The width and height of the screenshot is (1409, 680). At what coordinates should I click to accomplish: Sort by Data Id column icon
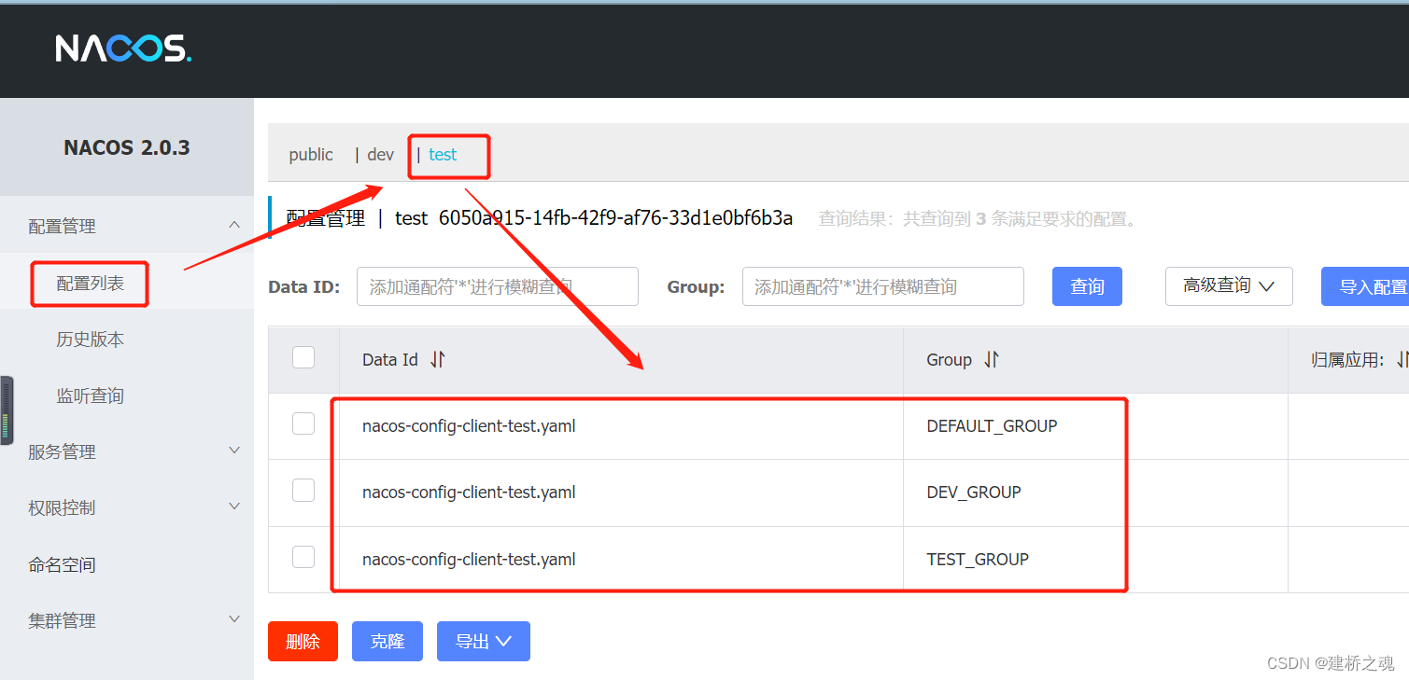(x=438, y=359)
